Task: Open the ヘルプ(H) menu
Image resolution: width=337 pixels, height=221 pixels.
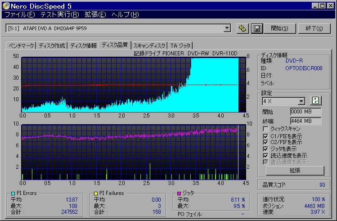Action: pos(125,14)
